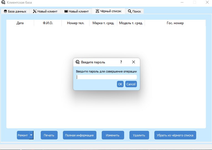The width and height of the screenshot is (212, 150).
Task: Click the gear icon in the password dialog title
Action: [x=78, y=62]
